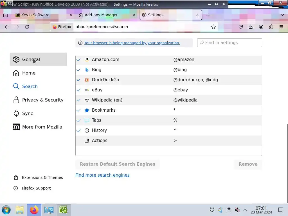Viewport: 288px width, 216px height.
Task: Uncheck the Tabs search shortcut
Action: click(78, 120)
